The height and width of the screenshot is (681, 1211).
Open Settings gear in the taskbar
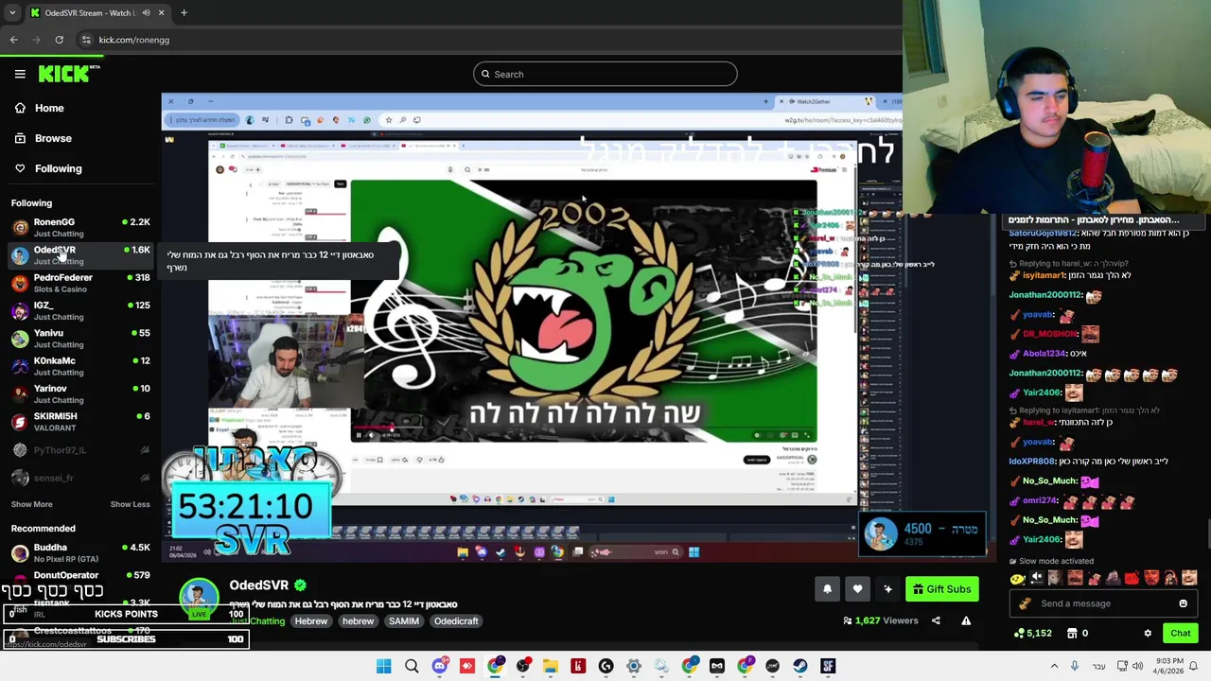[x=634, y=666]
